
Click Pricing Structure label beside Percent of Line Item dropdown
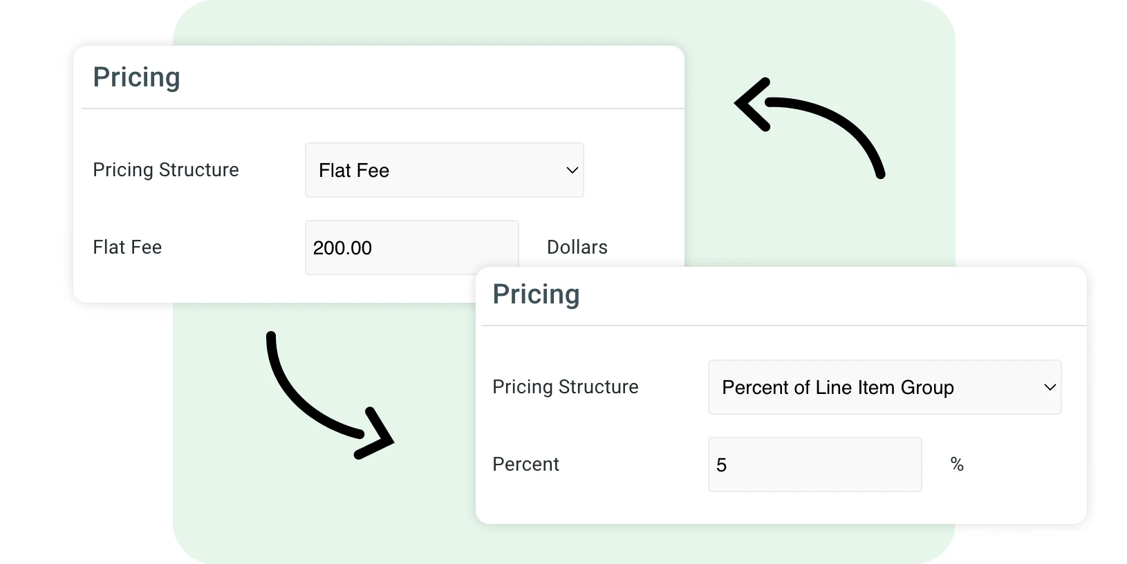[x=565, y=387]
